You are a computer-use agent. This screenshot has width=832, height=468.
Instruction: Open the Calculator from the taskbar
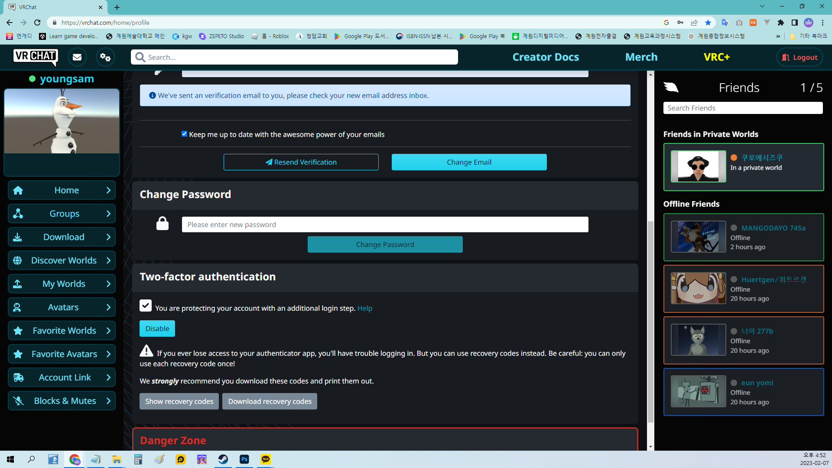coord(138,459)
